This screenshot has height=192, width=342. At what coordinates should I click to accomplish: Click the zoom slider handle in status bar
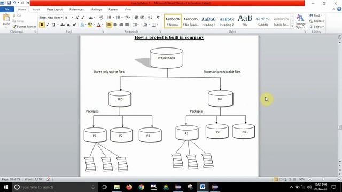pos(323,179)
